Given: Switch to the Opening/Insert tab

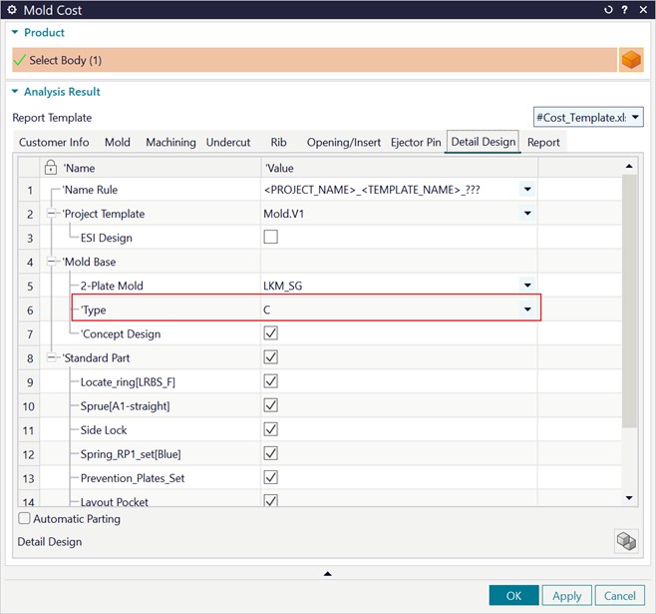Looking at the screenshot, I should [x=344, y=143].
